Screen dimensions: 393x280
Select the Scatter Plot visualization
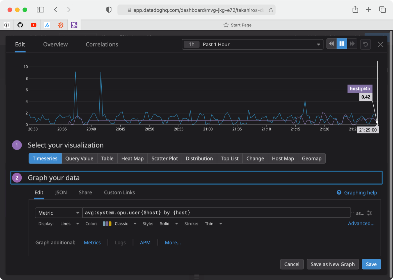[x=165, y=159]
